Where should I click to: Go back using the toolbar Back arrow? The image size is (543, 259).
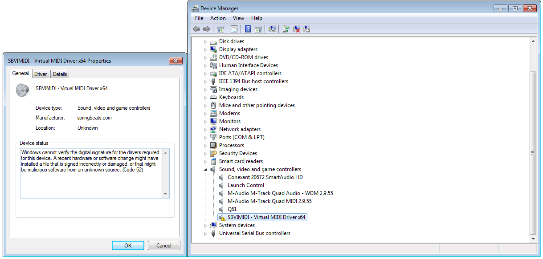[x=196, y=29]
